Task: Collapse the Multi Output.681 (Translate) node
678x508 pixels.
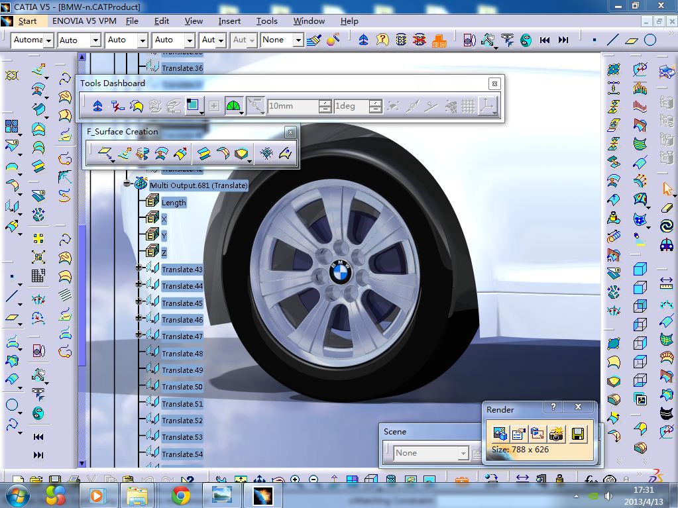Action: 127,183
